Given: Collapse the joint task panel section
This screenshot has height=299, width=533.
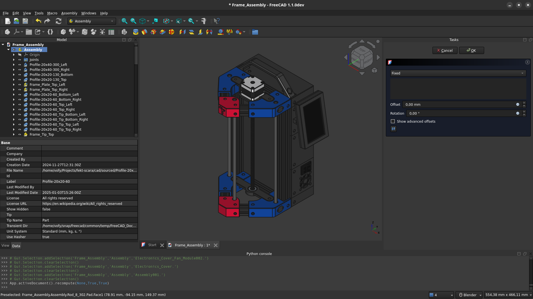Looking at the screenshot, I should click(x=527, y=62).
